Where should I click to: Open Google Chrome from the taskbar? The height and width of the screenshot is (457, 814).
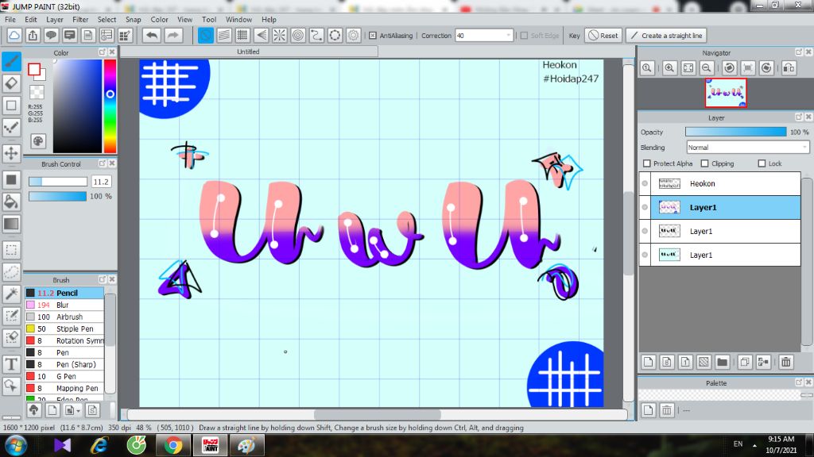click(173, 445)
